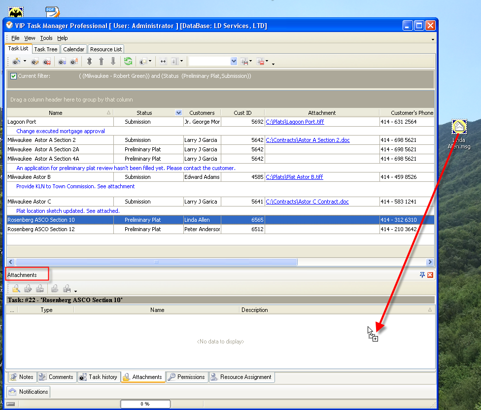Uncheck the Current filter checkbox

[14, 76]
